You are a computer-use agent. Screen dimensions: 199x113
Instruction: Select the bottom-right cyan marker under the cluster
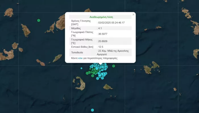(x=102, y=78)
